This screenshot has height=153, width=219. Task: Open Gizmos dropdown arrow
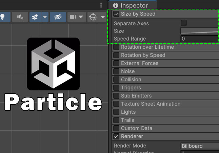point(102,17)
